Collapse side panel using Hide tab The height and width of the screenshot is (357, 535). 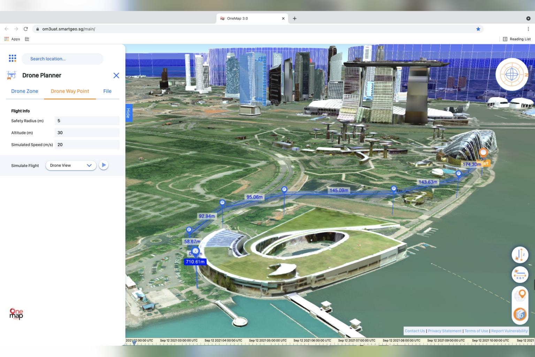(128, 113)
